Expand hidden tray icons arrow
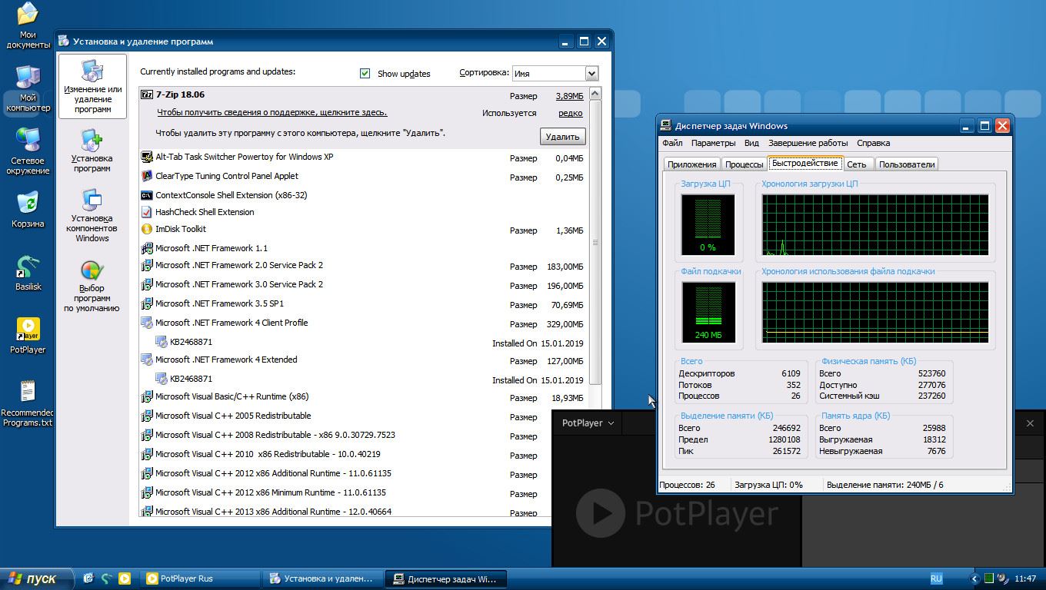 coord(974,578)
